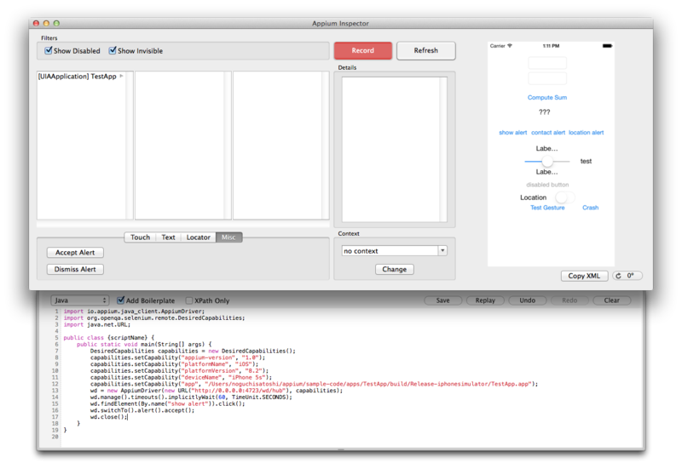Click the Undo button
The width and height of the screenshot is (682, 463).
pyautogui.click(x=527, y=300)
